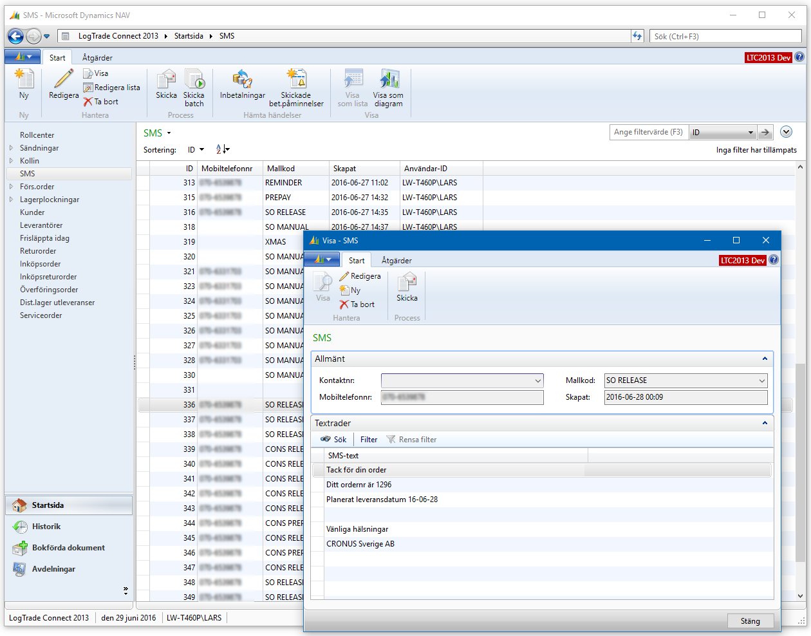Click Sök in the Textrader toolbar

coord(333,440)
